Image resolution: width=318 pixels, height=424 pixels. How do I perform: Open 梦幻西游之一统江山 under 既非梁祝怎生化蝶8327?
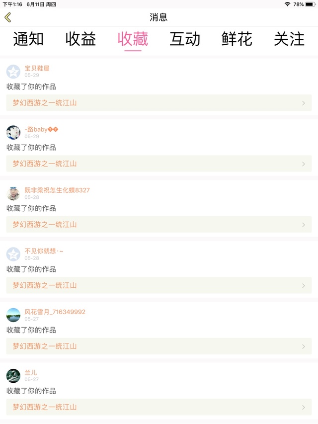[x=45, y=225]
